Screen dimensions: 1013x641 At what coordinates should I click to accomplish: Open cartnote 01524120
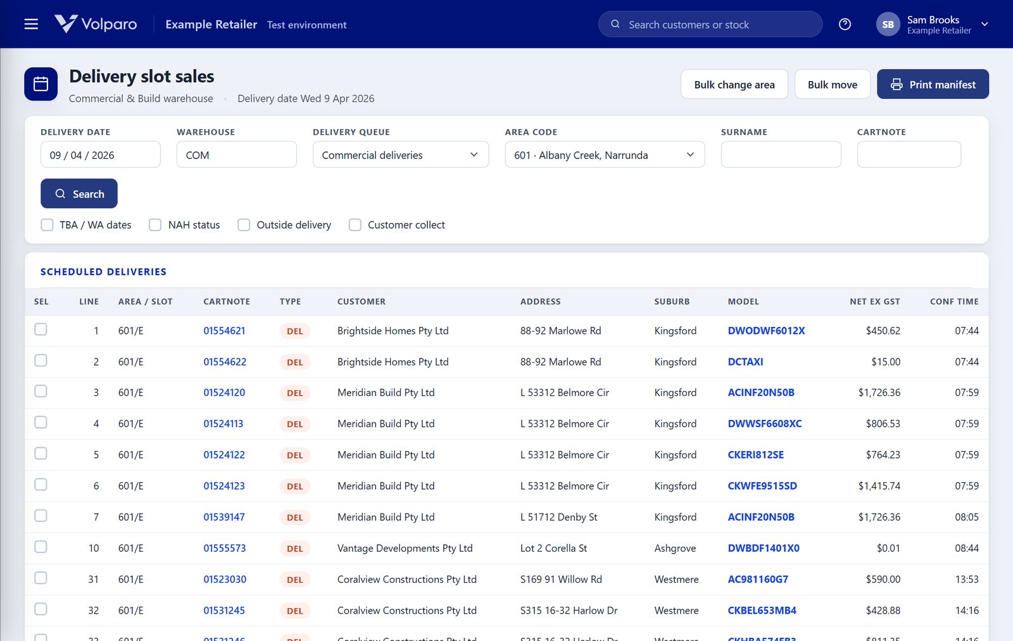224,393
